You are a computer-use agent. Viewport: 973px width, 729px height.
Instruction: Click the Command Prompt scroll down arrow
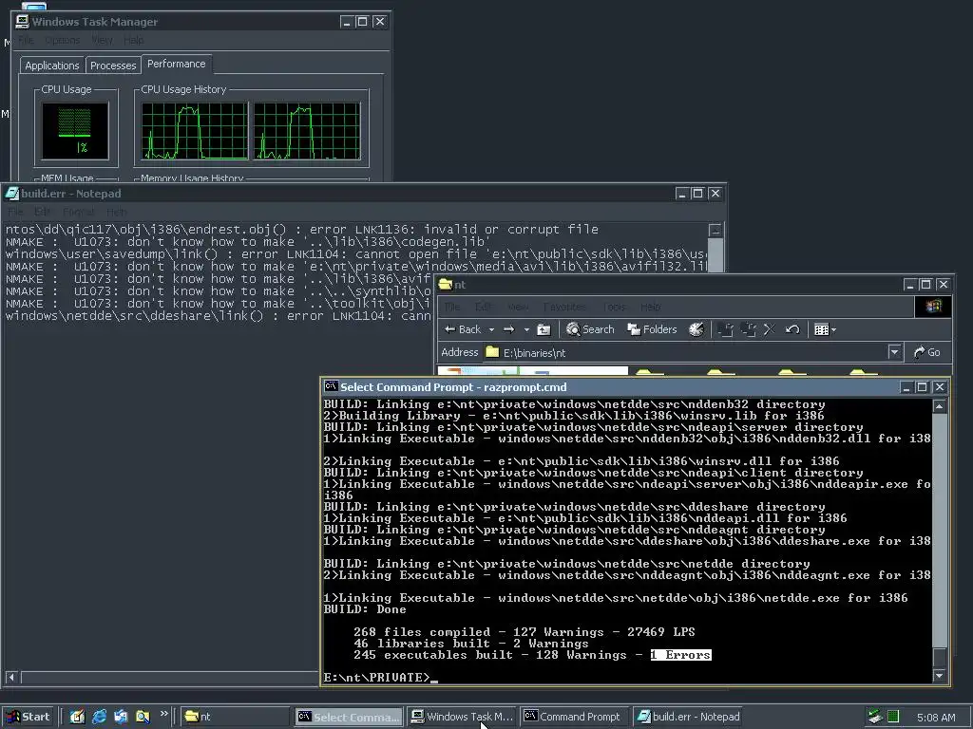[940, 676]
